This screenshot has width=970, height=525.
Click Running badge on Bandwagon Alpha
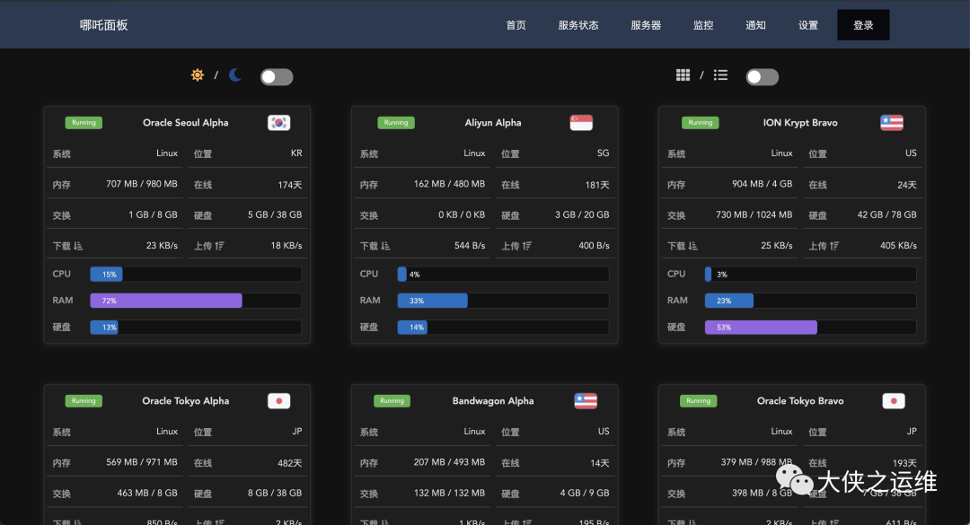pos(392,401)
